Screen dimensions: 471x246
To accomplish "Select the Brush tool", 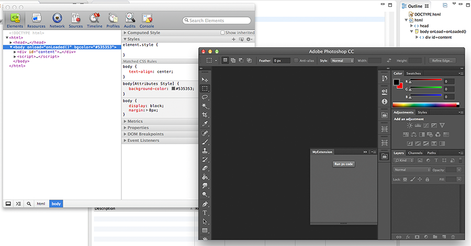I will coord(205,142).
